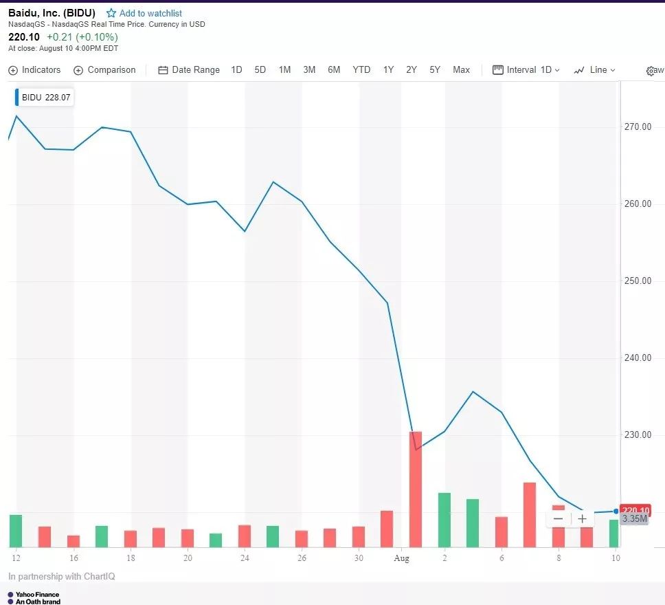The image size is (665, 605).
Task: Click the Yahoo Finance brand label
Action: tap(37, 595)
